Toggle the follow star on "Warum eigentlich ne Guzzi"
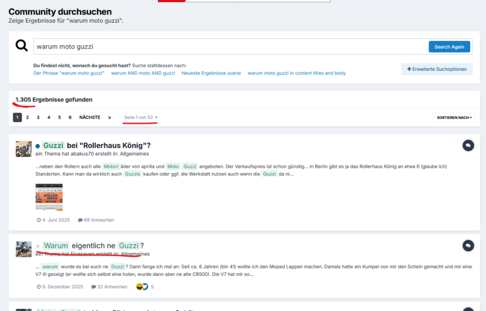 [x=38, y=245]
